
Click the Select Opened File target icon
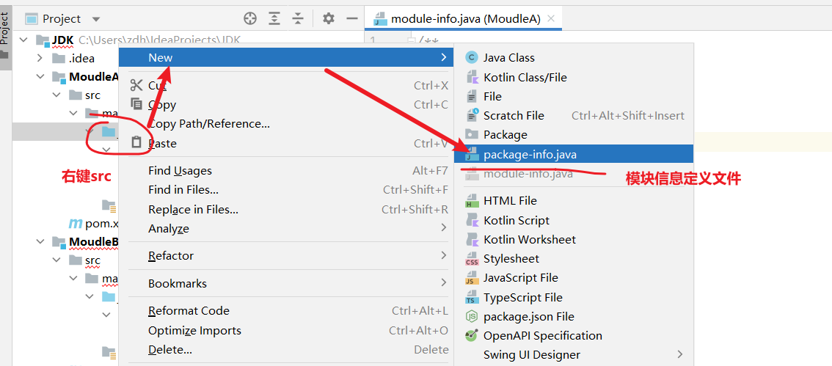[250, 19]
